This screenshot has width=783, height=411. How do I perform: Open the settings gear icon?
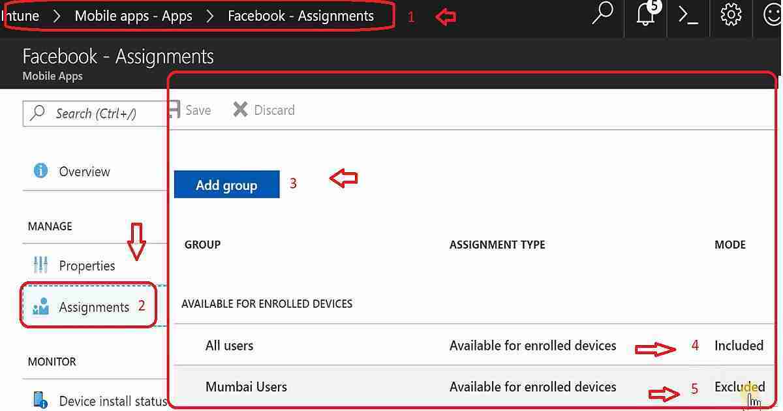(731, 14)
